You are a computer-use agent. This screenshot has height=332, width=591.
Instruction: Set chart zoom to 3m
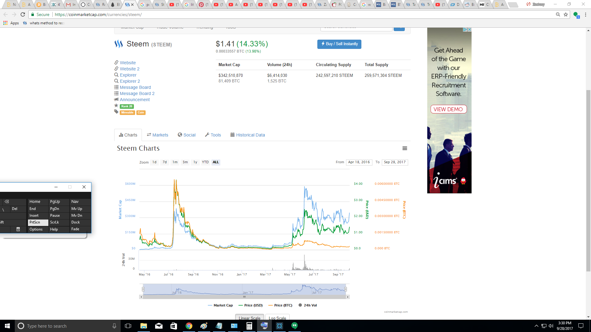[x=185, y=162]
